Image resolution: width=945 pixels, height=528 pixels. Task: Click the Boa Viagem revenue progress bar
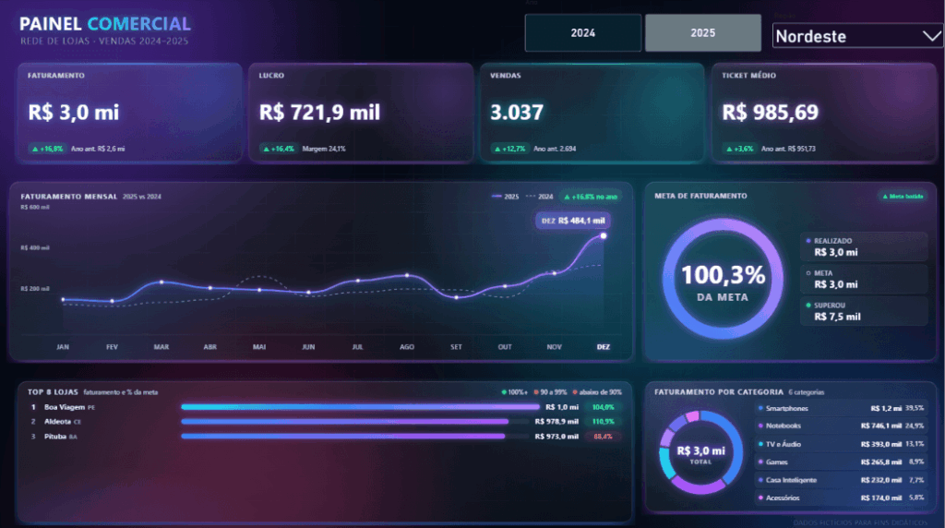pos(360,407)
